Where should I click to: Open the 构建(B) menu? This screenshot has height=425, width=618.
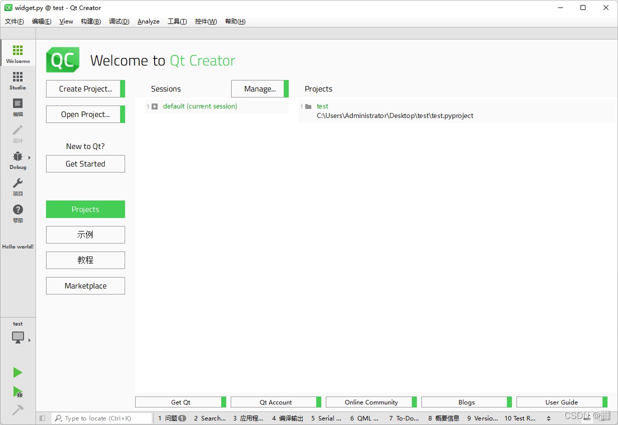pos(91,21)
